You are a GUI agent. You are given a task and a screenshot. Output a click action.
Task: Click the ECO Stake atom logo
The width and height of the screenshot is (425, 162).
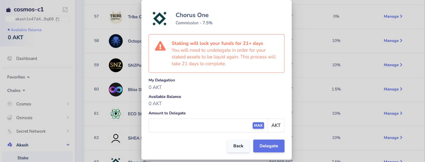[x=116, y=114]
